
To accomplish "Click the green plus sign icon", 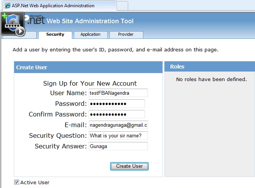I will 5,16.
